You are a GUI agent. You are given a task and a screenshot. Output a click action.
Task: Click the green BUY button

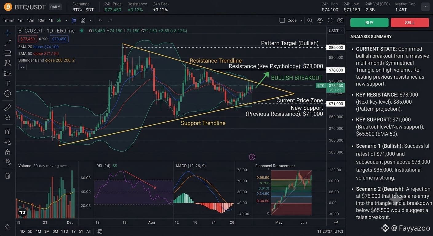click(369, 22)
